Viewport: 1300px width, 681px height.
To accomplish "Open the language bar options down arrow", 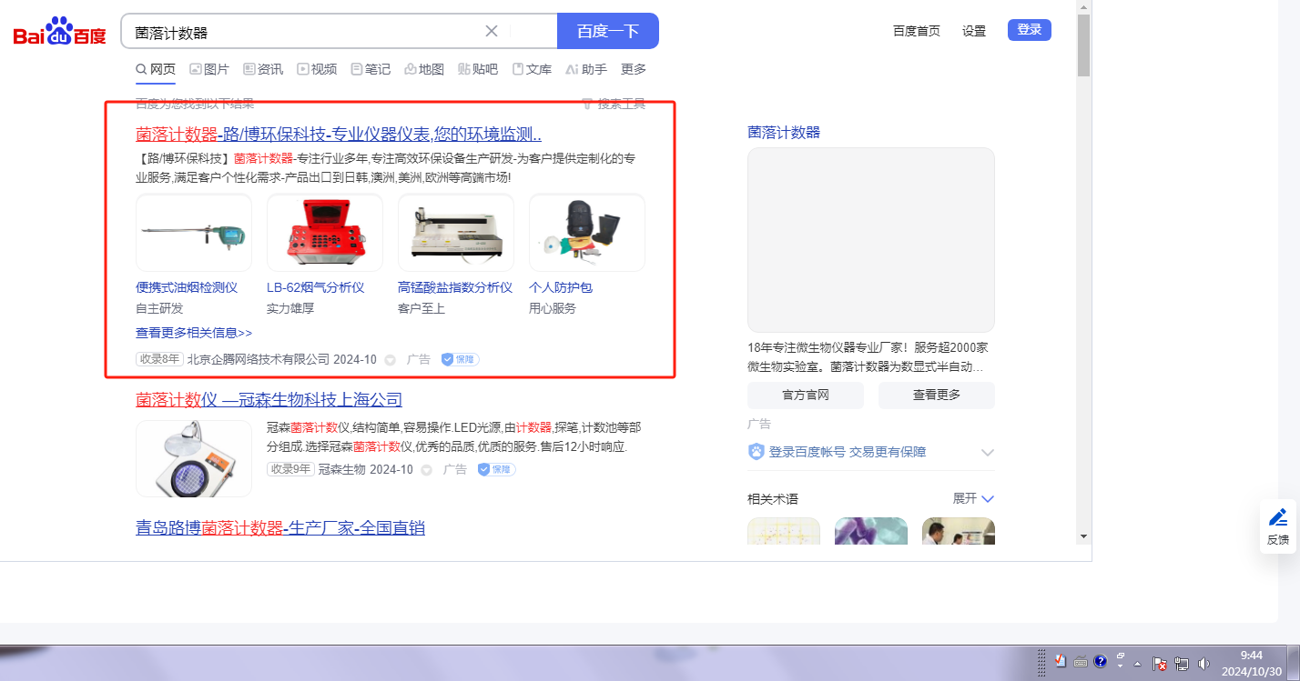I will [1121, 667].
